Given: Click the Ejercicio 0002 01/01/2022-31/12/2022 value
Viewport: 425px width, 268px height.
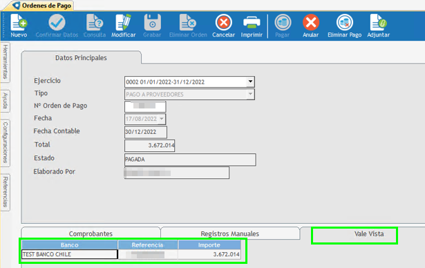Looking at the screenshot, I should 165,82.
